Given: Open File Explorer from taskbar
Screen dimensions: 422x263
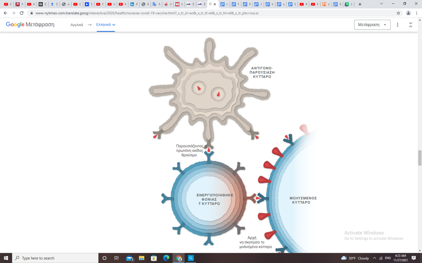Looking at the screenshot, I should coord(141,258).
